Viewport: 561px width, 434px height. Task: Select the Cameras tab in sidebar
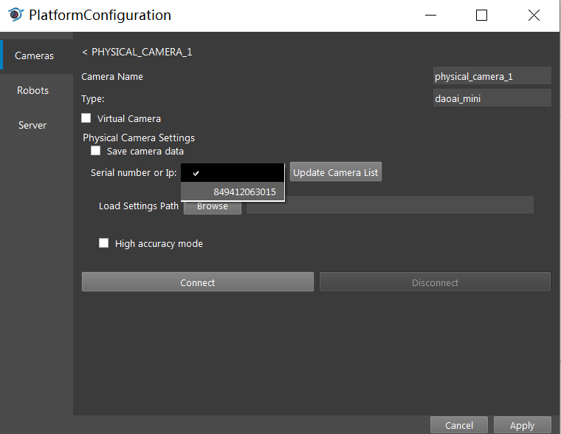(x=35, y=55)
